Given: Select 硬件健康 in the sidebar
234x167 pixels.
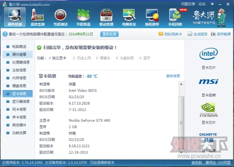Looking at the screenshot, I should tap(18, 54).
